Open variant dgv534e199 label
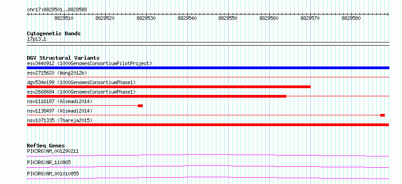 81,82
